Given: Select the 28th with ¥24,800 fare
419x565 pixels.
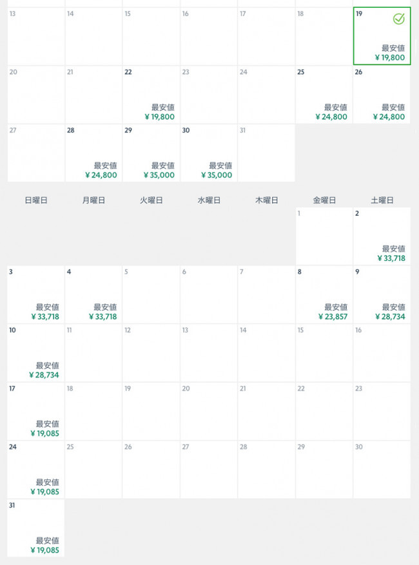Looking at the screenshot, I should pyautogui.click(x=93, y=153).
